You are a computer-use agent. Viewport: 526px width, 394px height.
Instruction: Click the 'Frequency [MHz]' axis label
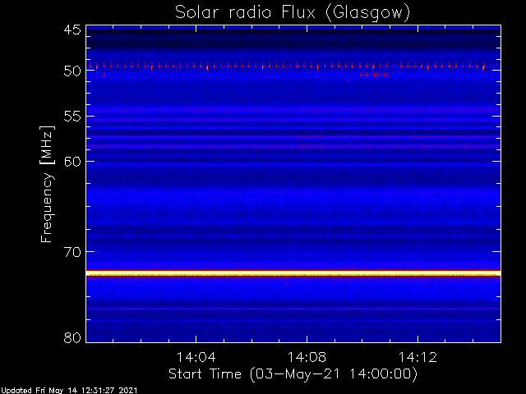(x=47, y=184)
